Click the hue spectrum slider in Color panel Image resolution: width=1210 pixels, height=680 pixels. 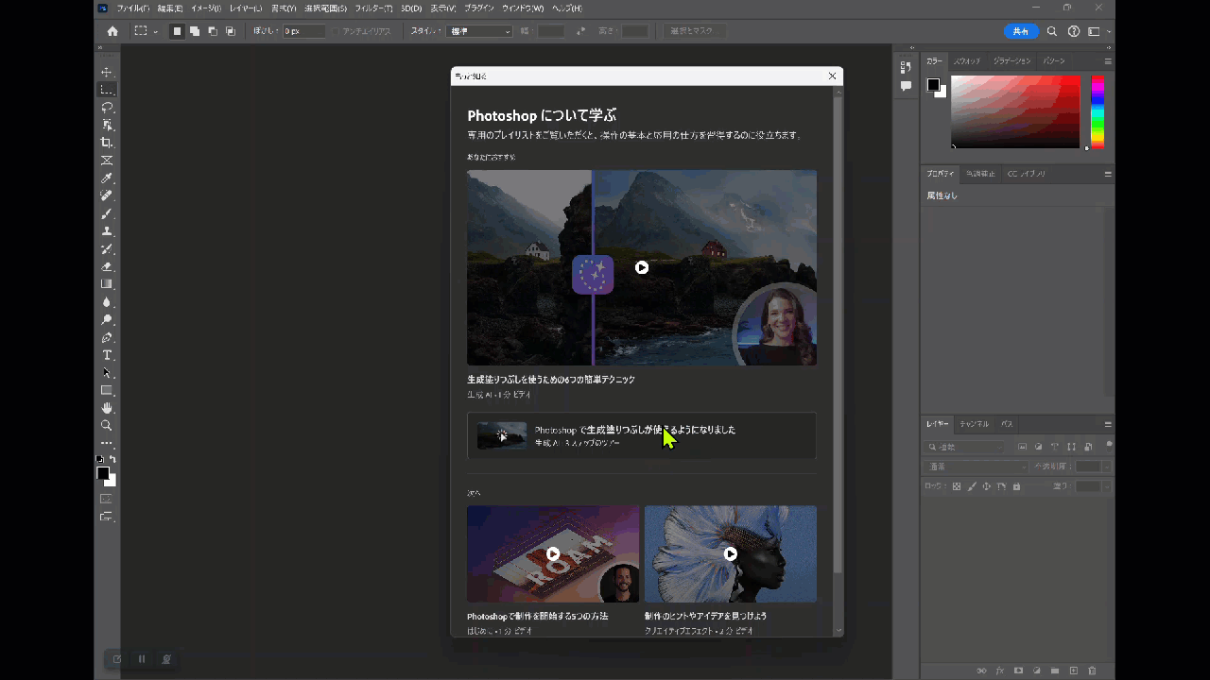(1098, 111)
